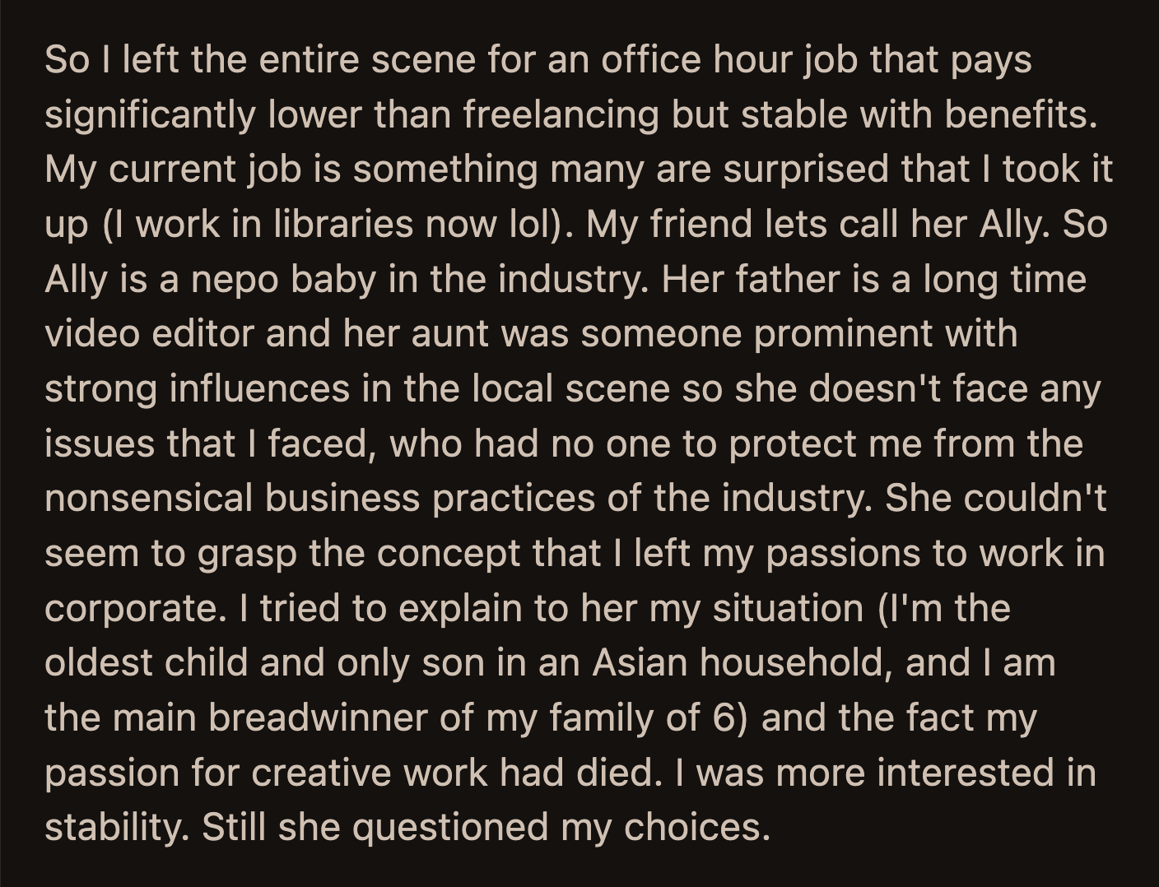
Task: Click the word "freelancing" in the paragraph
Action: click(x=561, y=115)
